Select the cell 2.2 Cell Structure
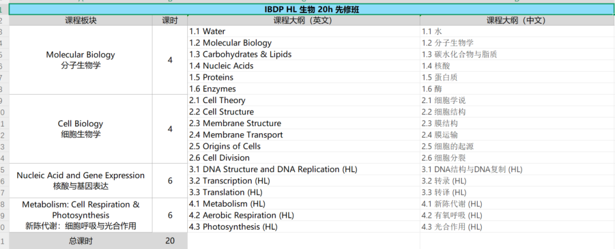This screenshot has width=615, height=249. point(304,112)
